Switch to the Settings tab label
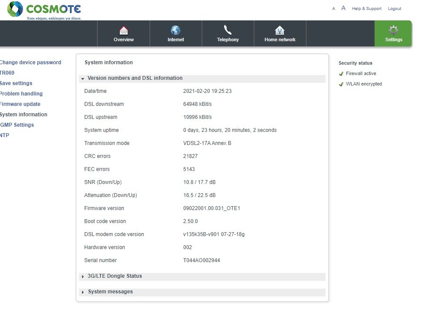This screenshot has height=332, width=425. pyautogui.click(x=394, y=39)
